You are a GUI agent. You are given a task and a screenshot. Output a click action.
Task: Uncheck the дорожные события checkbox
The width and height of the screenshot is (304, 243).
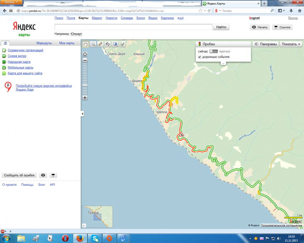pyautogui.click(x=200, y=57)
